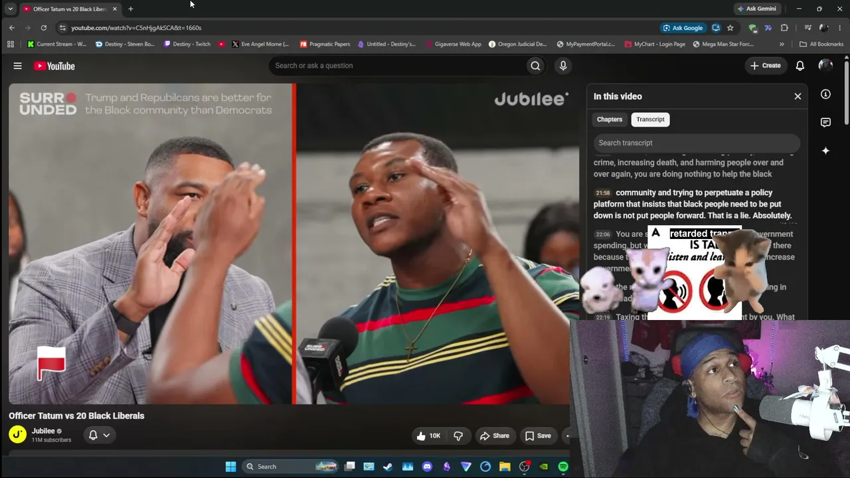Open the Windows Start menu
The height and width of the screenshot is (478, 850).
click(230, 467)
